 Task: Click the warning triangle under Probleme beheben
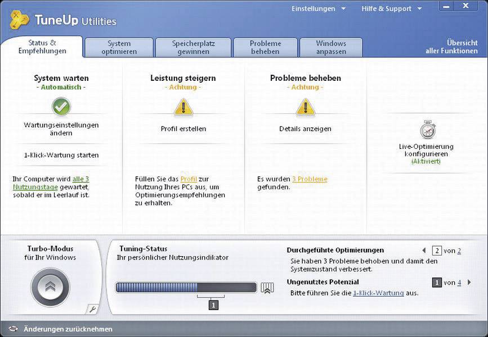coord(305,107)
